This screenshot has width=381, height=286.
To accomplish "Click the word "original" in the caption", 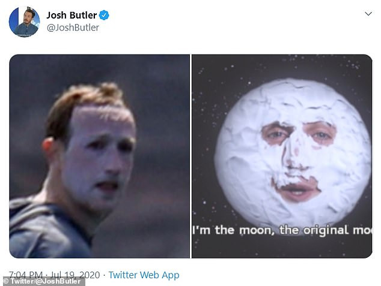I will point(326,230).
